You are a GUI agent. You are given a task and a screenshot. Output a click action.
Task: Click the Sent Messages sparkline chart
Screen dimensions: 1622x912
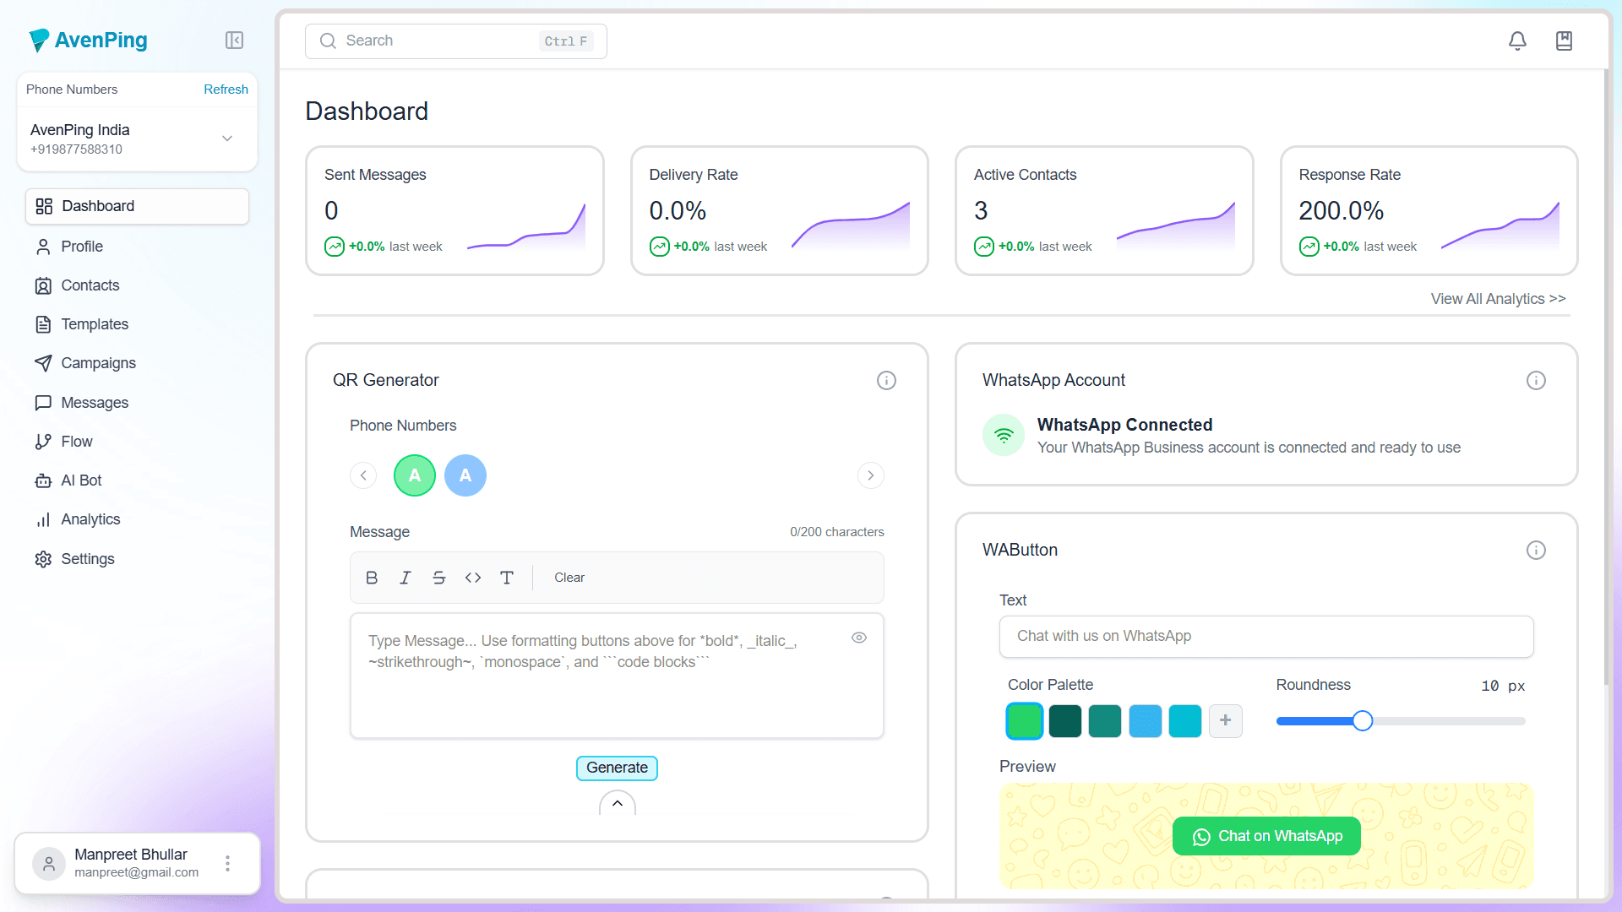(x=526, y=226)
